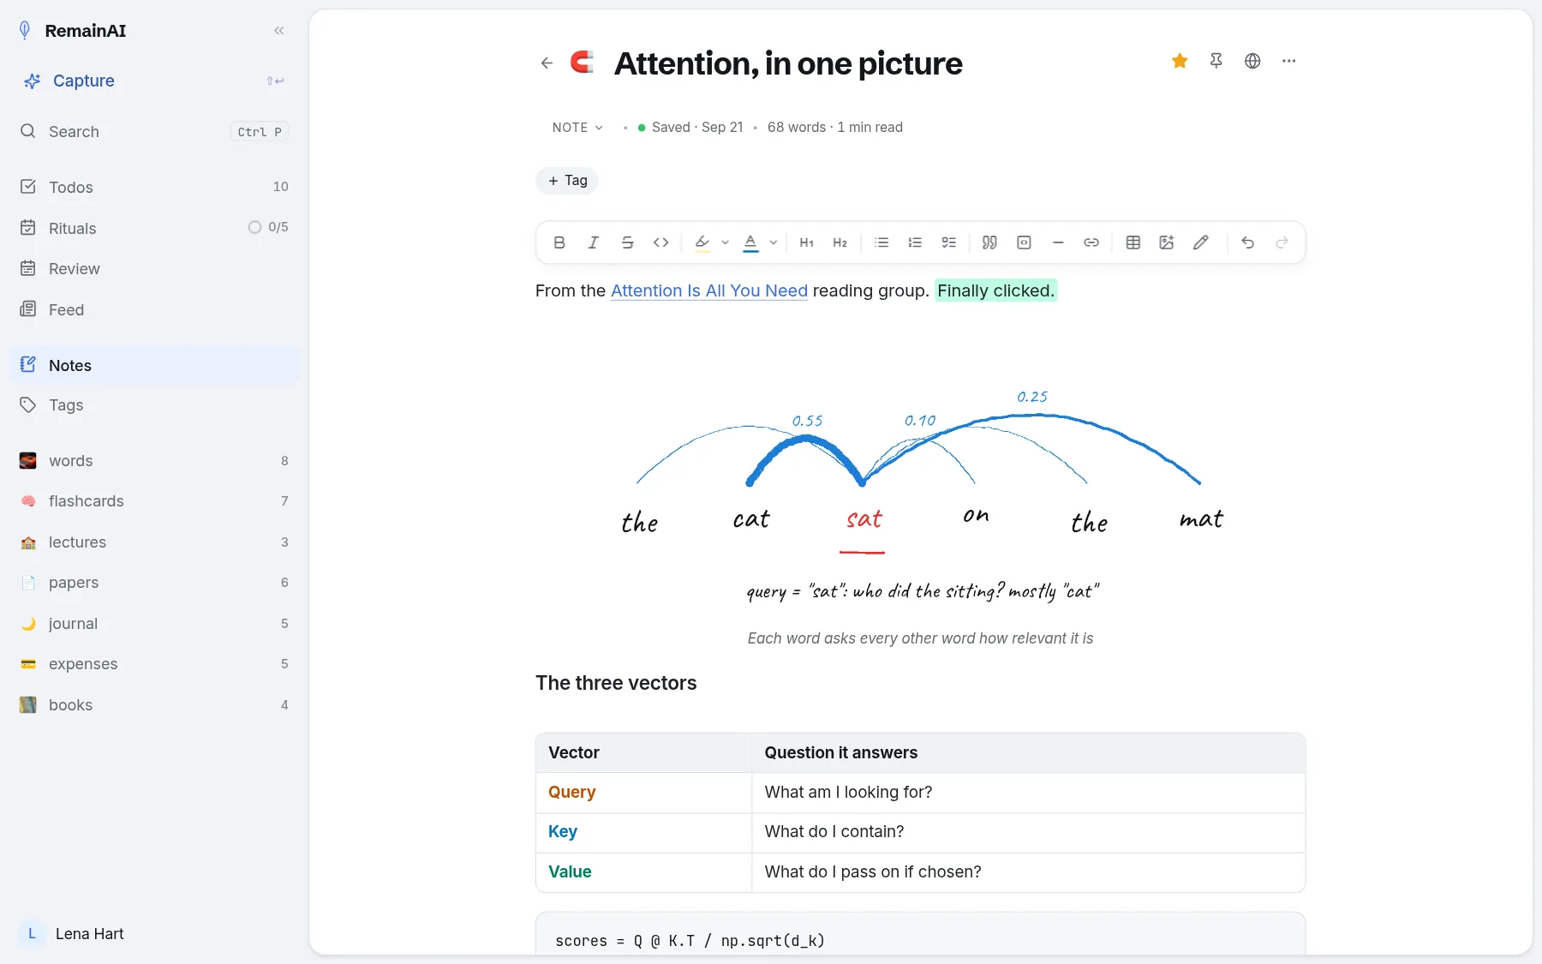Insert a hyperlink
1542x964 pixels.
point(1091,242)
